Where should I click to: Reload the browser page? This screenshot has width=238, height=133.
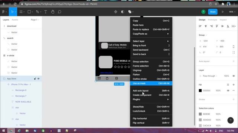point(15,4)
